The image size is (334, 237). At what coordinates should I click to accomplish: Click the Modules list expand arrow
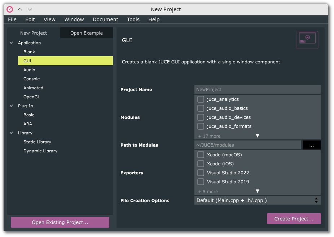(x=258, y=136)
